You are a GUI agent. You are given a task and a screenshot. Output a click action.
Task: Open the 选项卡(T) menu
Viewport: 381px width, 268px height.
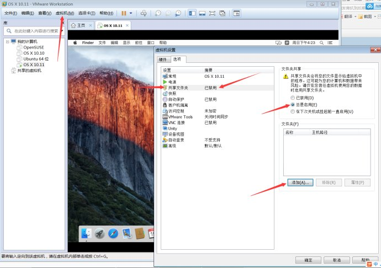(x=87, y=13)
